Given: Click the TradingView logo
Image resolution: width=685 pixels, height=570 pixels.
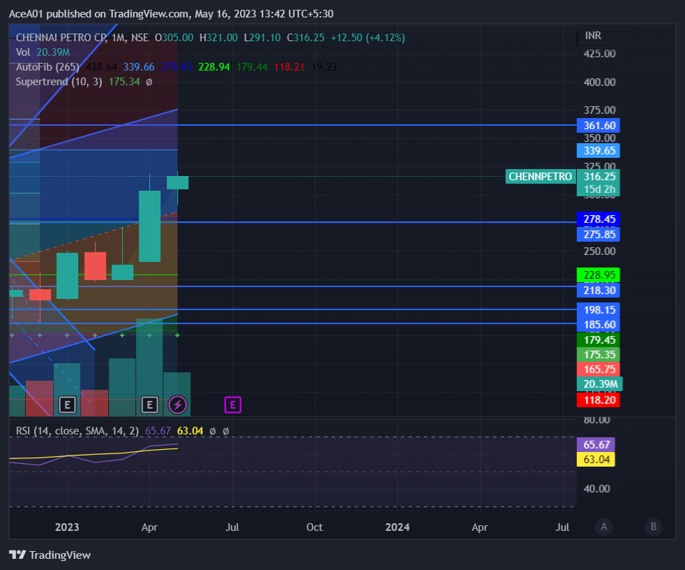Looking at the screenshot, I should pos(50,555).
